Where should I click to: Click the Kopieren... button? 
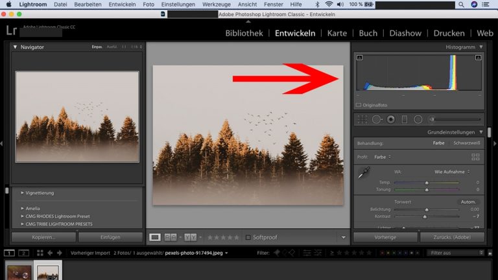point(44,237)
